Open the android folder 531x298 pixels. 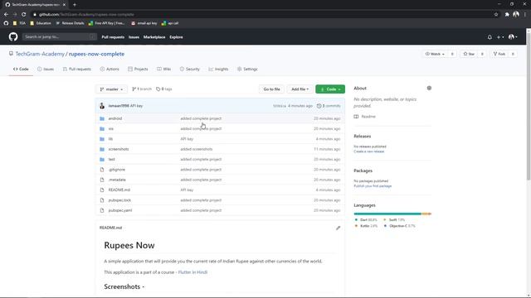click(x=115, y=118)
